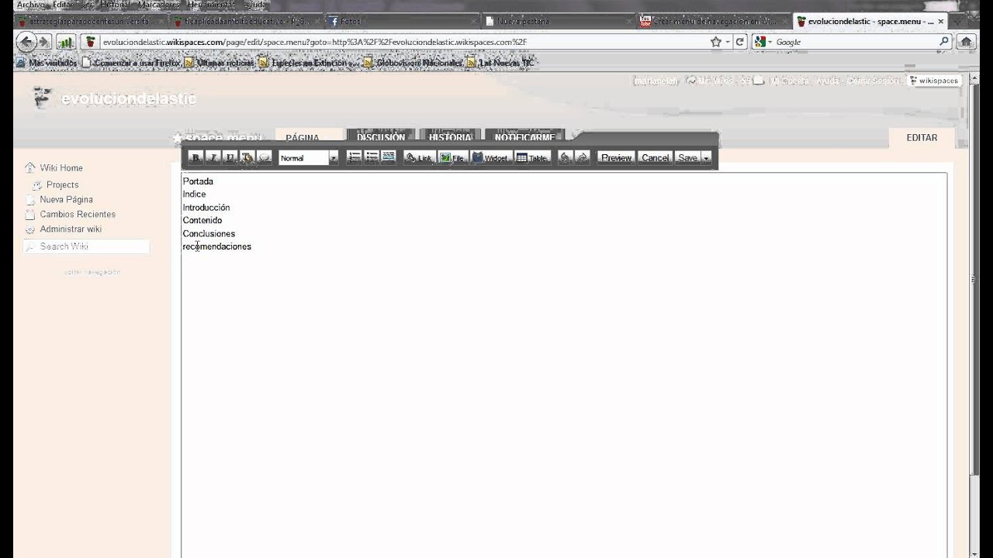Open the Save options dropdown arrow
The width and height of the screenshot is (993, 558).
(x=706, y=157)
